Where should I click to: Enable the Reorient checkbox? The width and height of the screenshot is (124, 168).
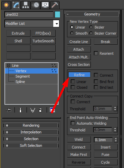click(x=96, y=53)
